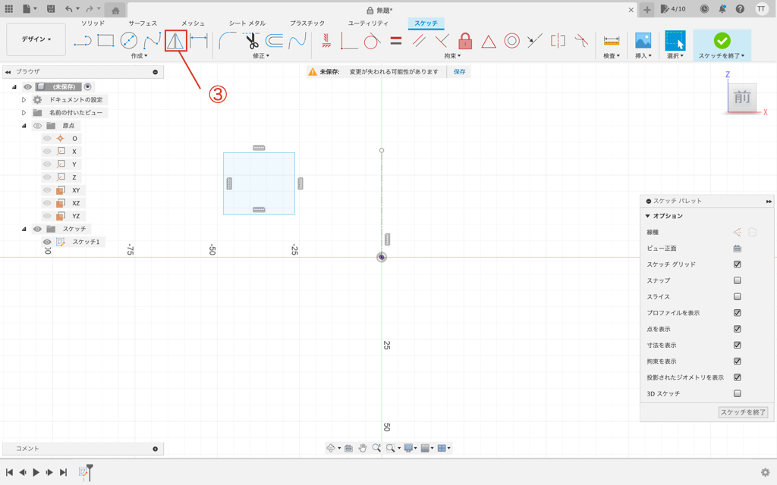Click スケッチを終了 button in sketch palette

point(744,412)
